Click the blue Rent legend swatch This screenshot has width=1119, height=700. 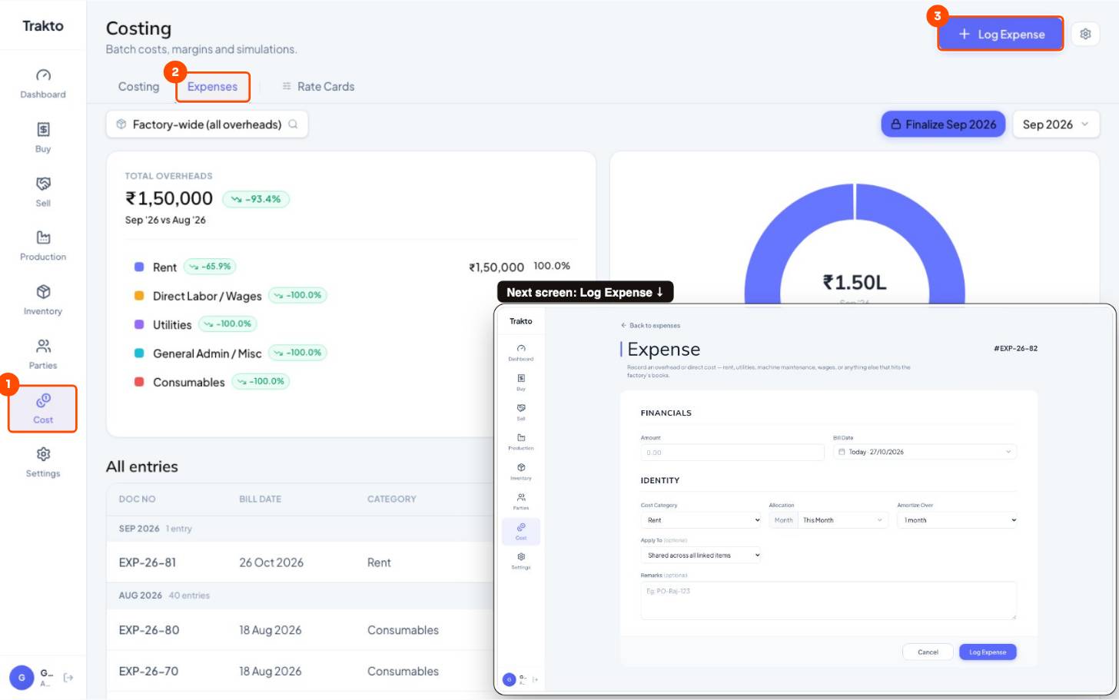(x=139, y=267)
